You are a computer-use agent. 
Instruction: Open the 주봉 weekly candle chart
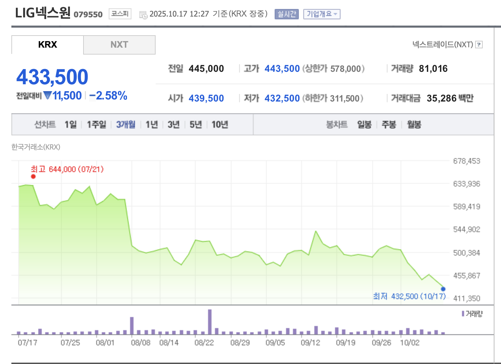tap(389, 124)
